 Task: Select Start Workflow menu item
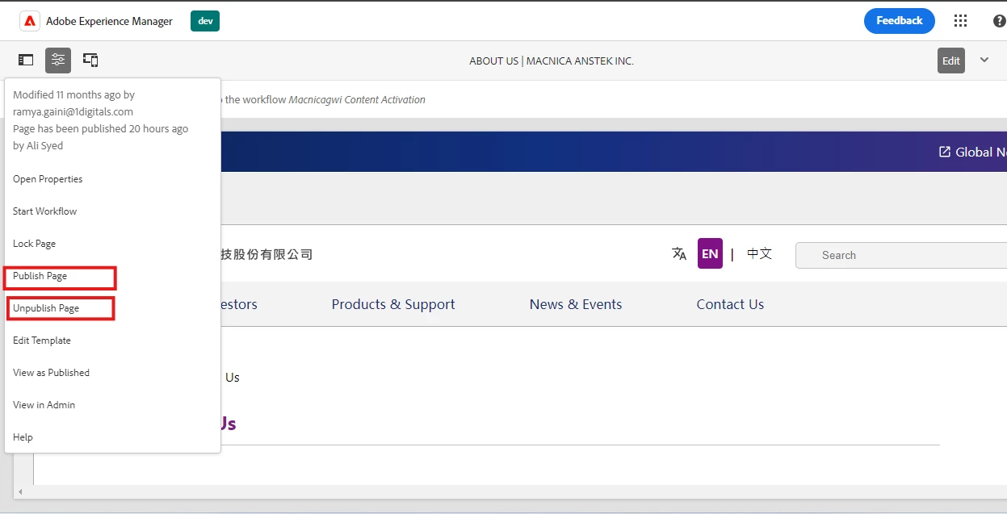pos(45,211)
